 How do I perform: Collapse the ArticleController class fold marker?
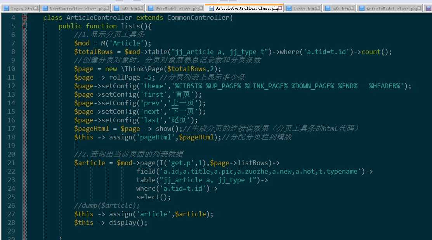point(24,17)
